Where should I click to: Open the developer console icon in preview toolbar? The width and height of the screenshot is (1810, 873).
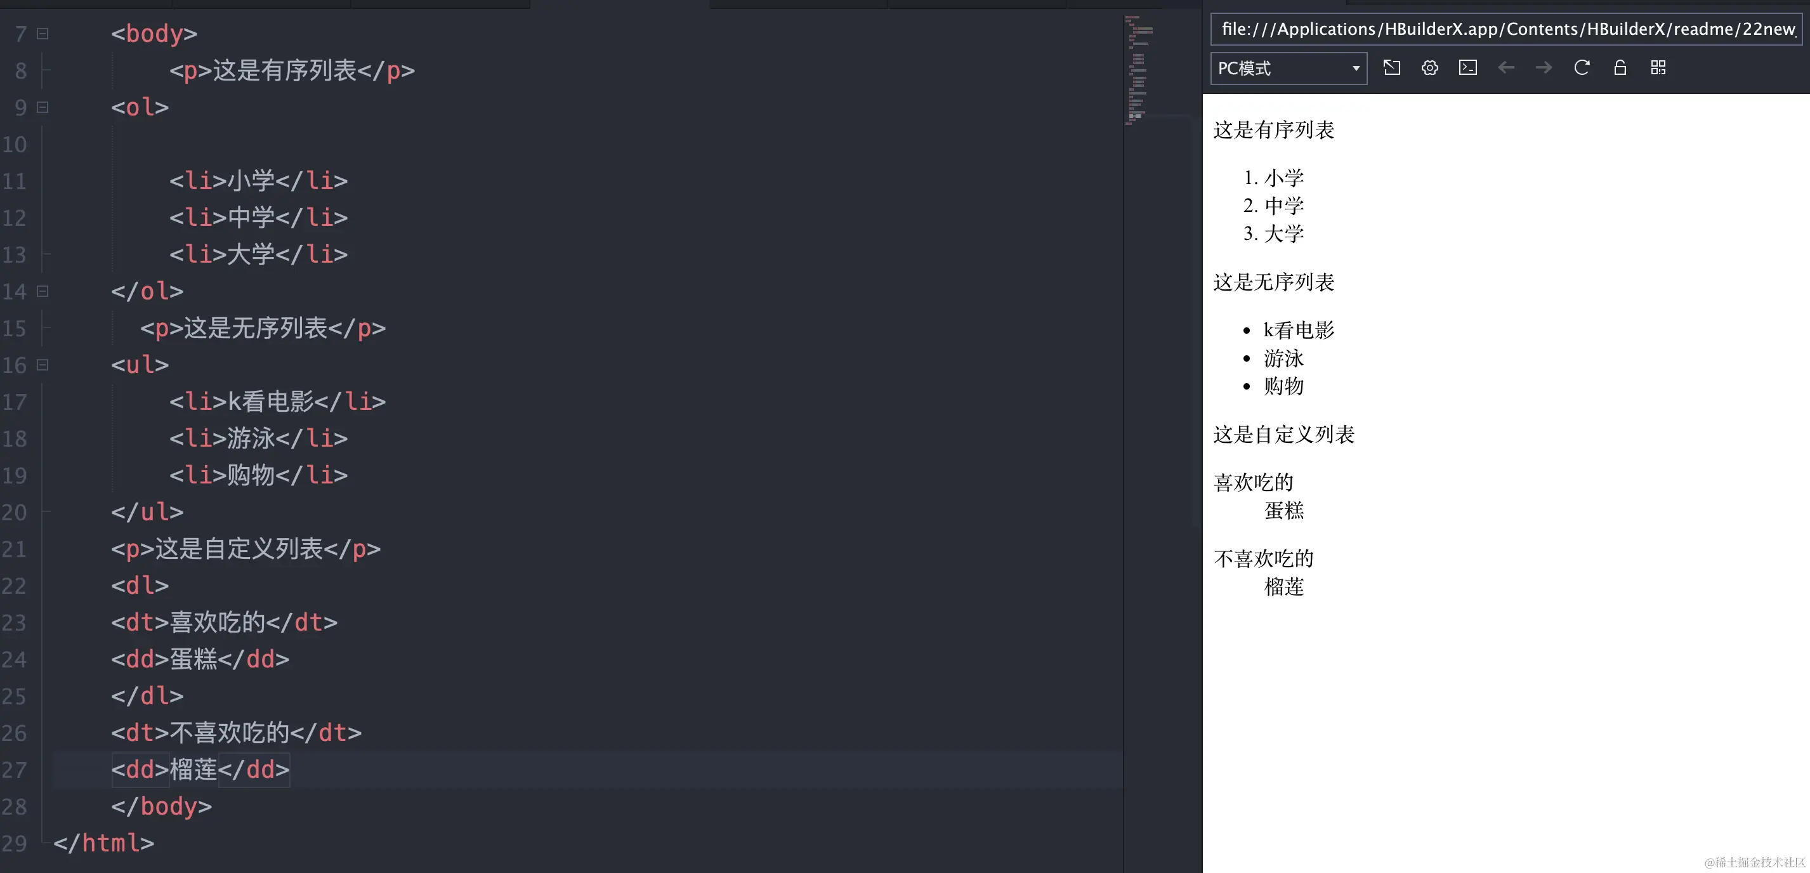1467,67
